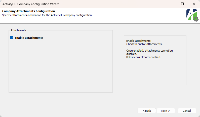Go to the previous page with Back
Screen dimensions: 200x117
147,111
